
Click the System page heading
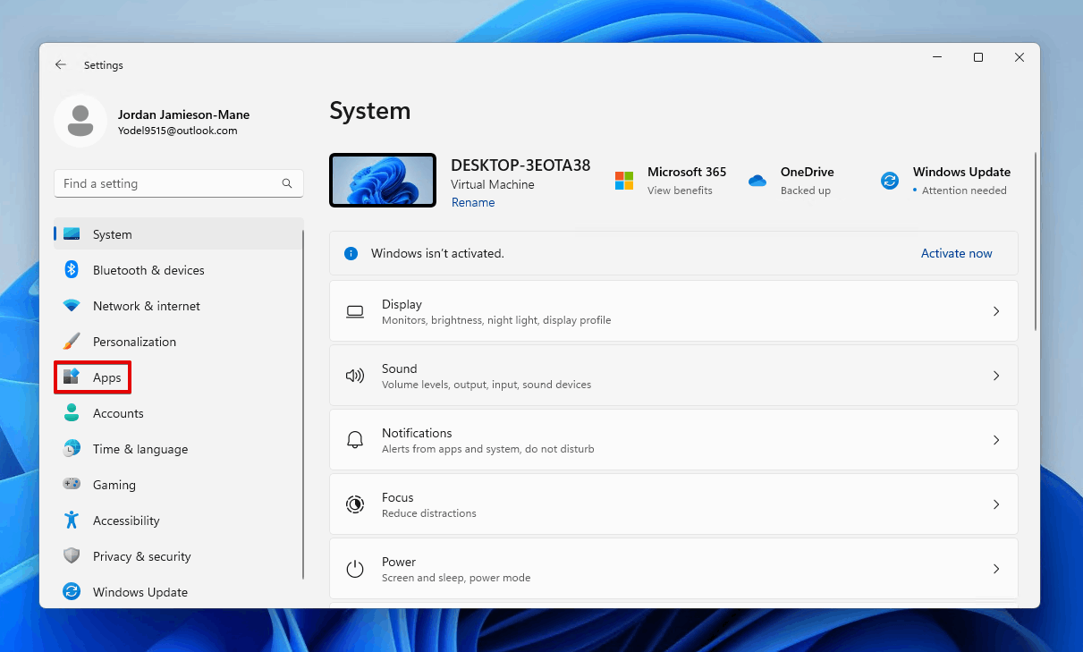tap(370, 111)
